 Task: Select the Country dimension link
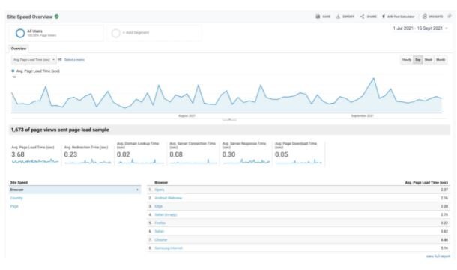(x=16, y=199)
